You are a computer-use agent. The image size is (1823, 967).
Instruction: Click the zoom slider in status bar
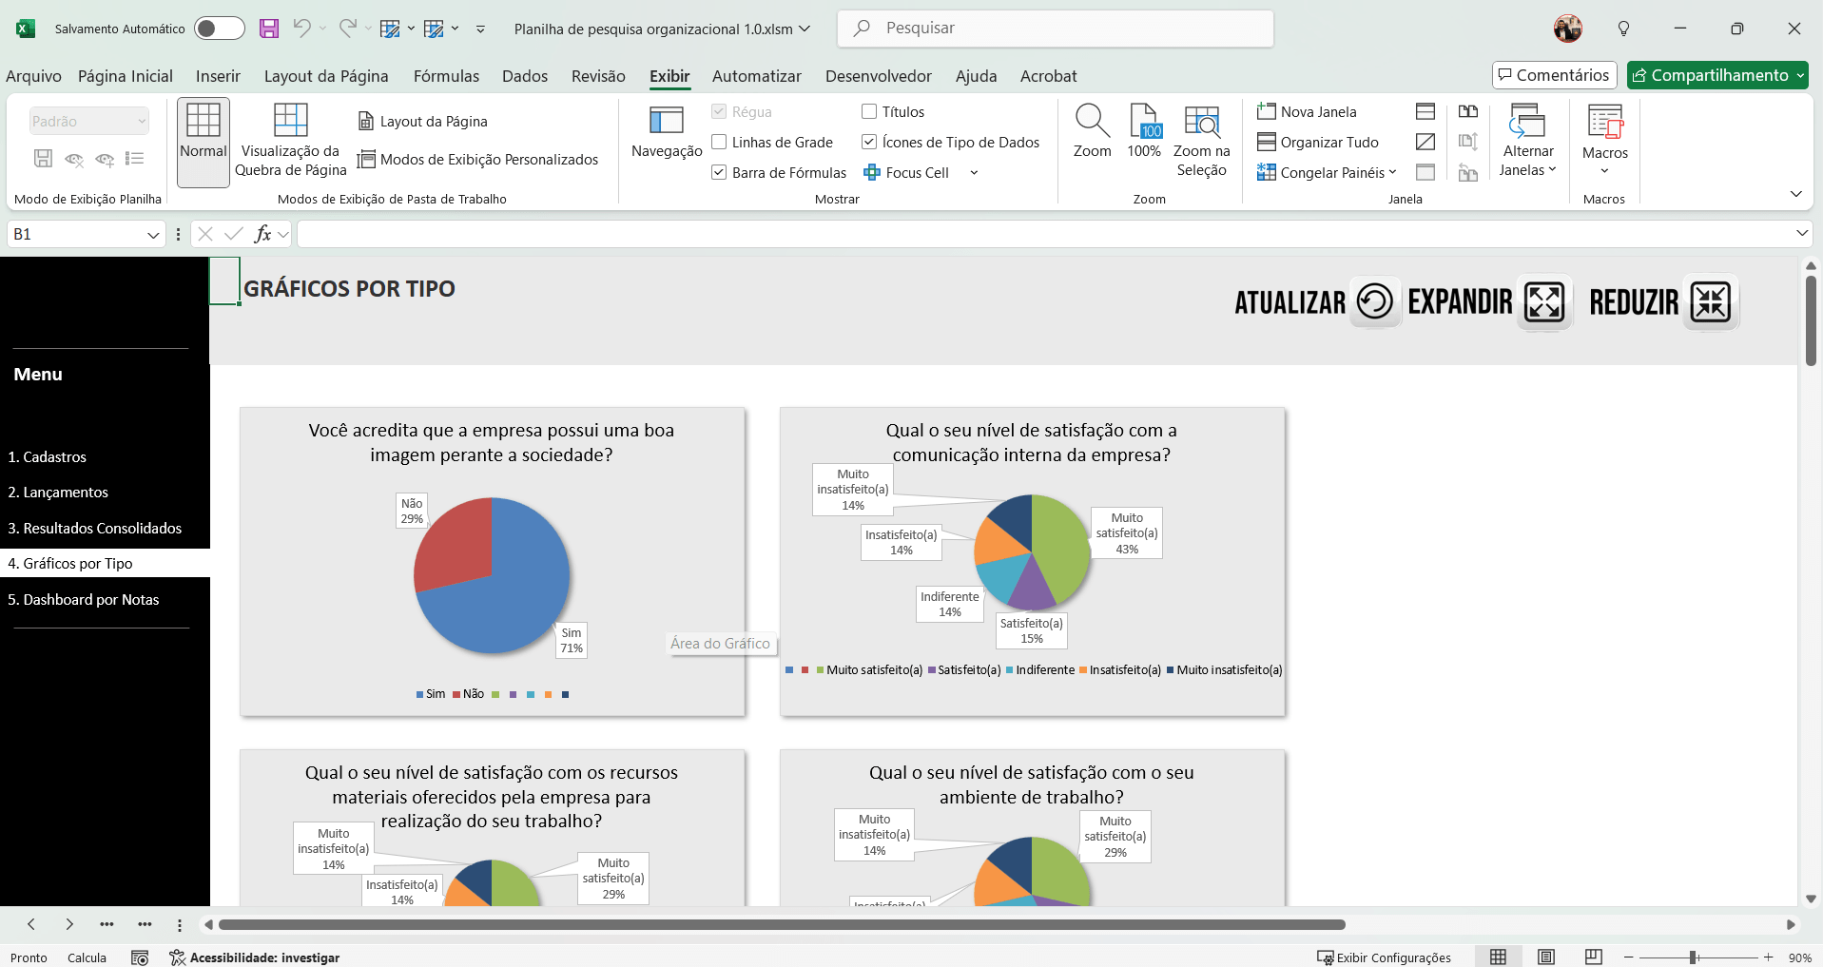pos(1693,957)
